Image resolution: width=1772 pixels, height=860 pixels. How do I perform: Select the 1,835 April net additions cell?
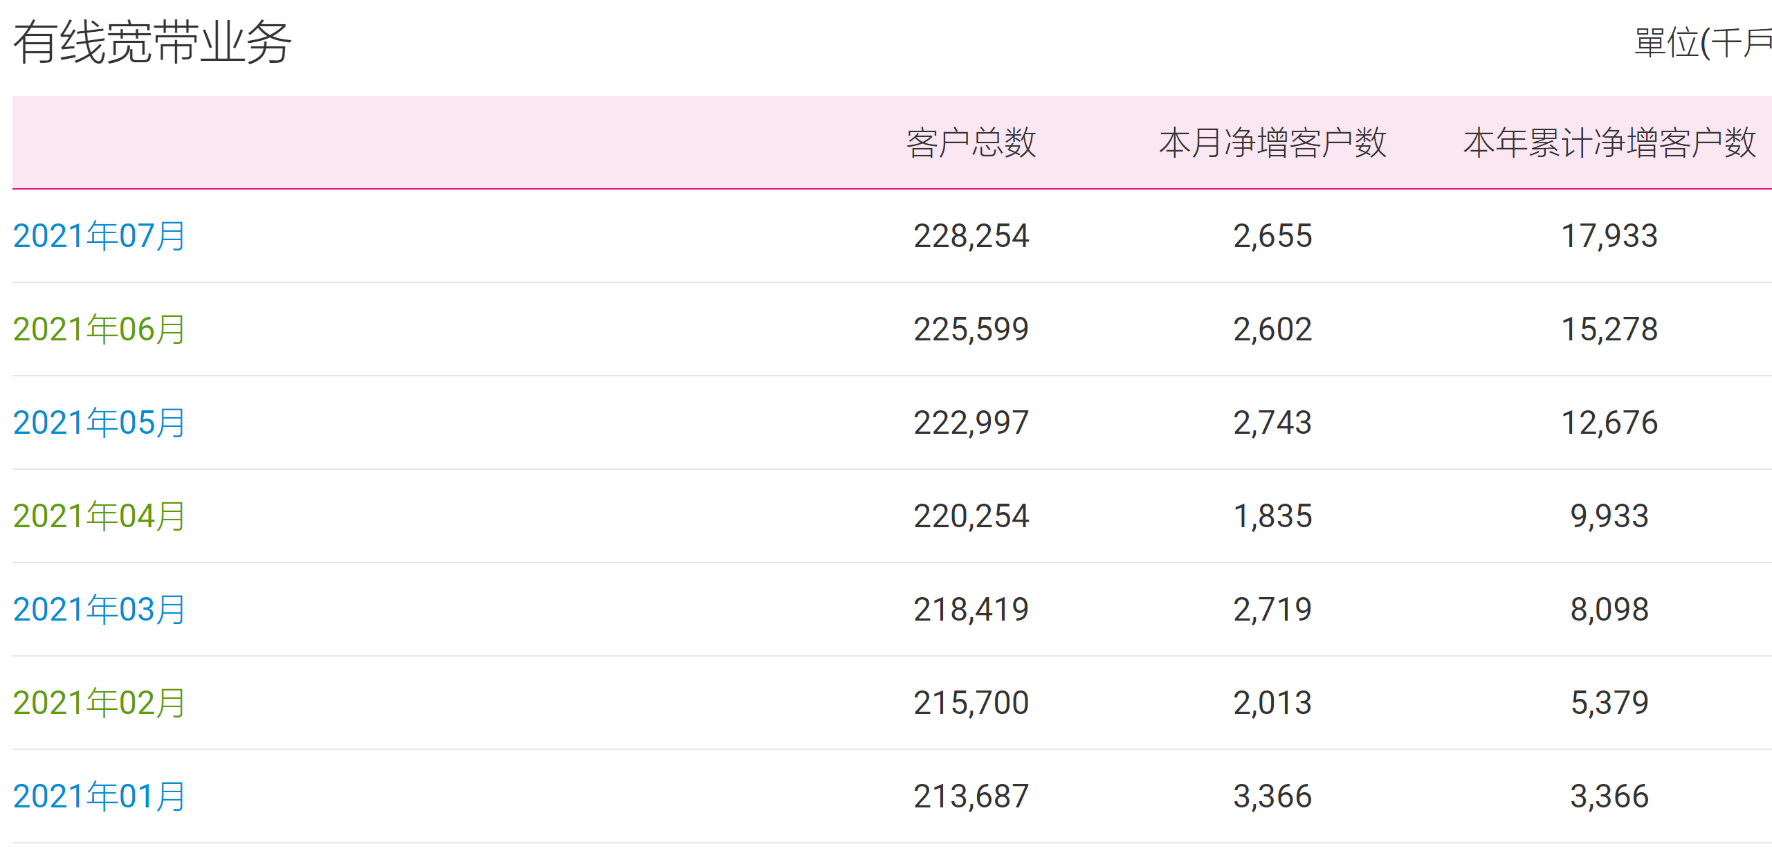1272,516
